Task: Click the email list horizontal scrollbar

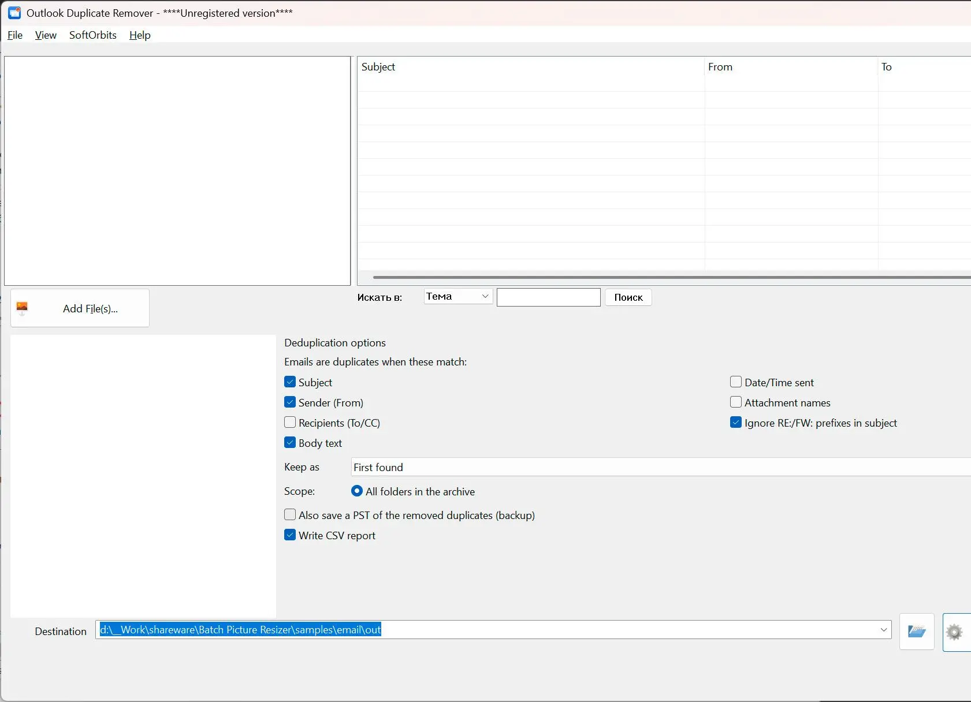Action: 672,278
